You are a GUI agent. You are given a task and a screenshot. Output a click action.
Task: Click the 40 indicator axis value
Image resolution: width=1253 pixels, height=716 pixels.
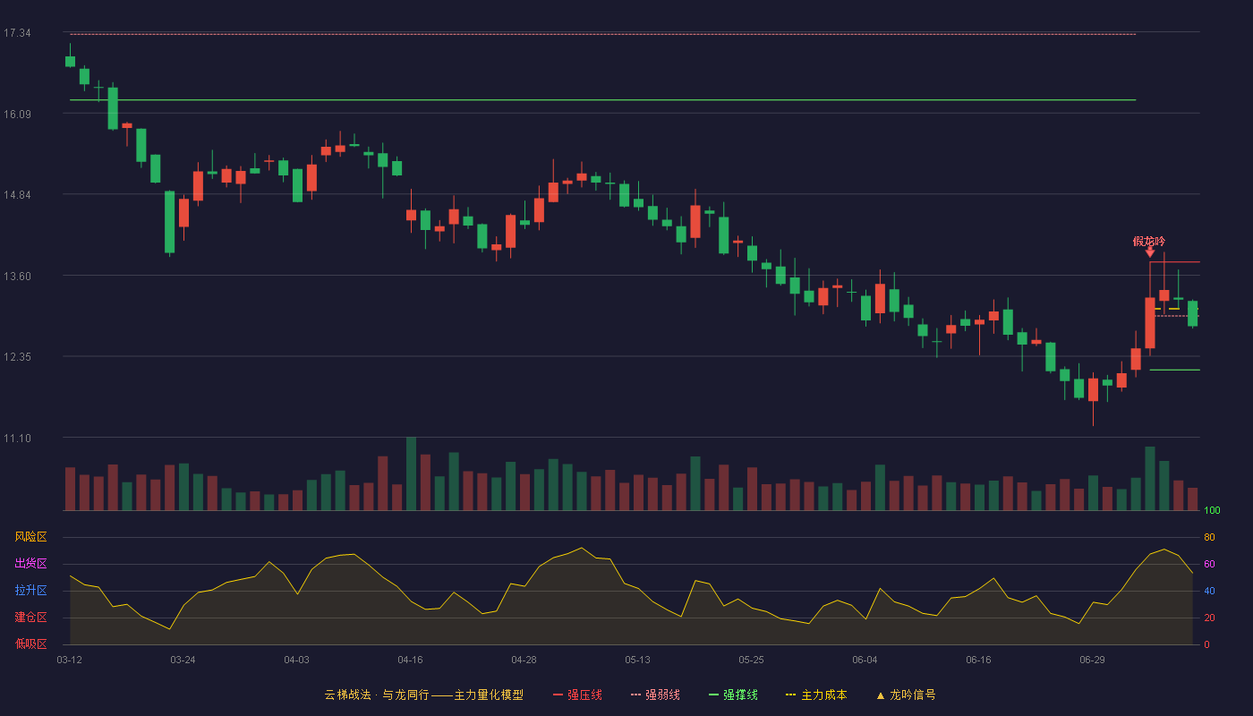(1209, 591)
